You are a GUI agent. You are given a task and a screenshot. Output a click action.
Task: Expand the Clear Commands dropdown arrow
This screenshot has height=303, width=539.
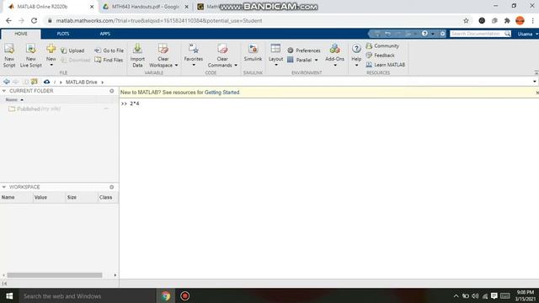click(236, 66)
